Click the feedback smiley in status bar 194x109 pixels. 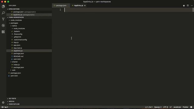(x=191, y=107)
